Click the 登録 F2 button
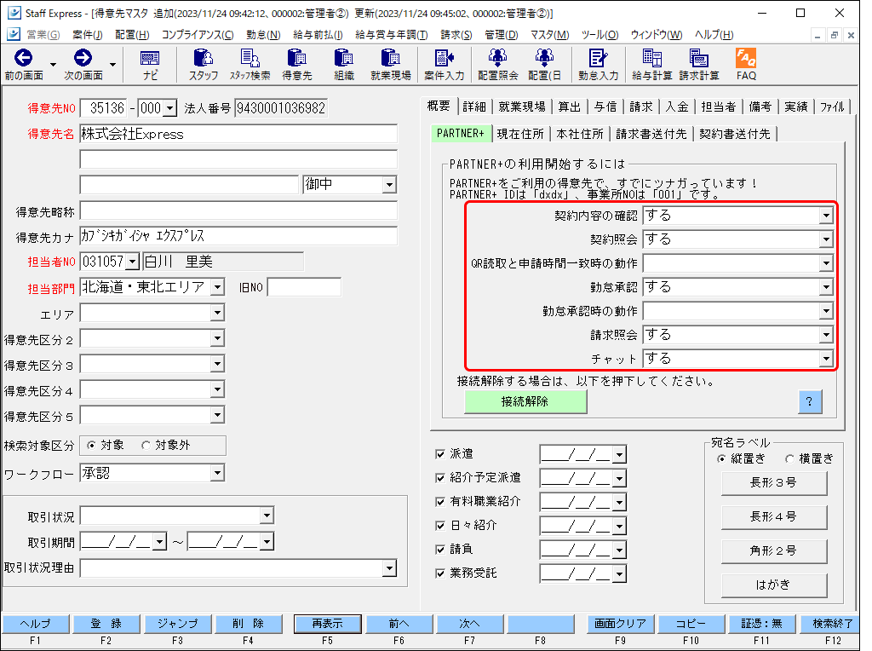872x651 pixels. pyautogui.click(x=106, y=624)
